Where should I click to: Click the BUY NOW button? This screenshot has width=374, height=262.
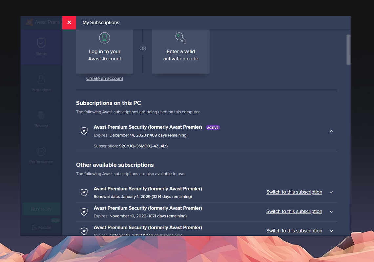point(41,209)
